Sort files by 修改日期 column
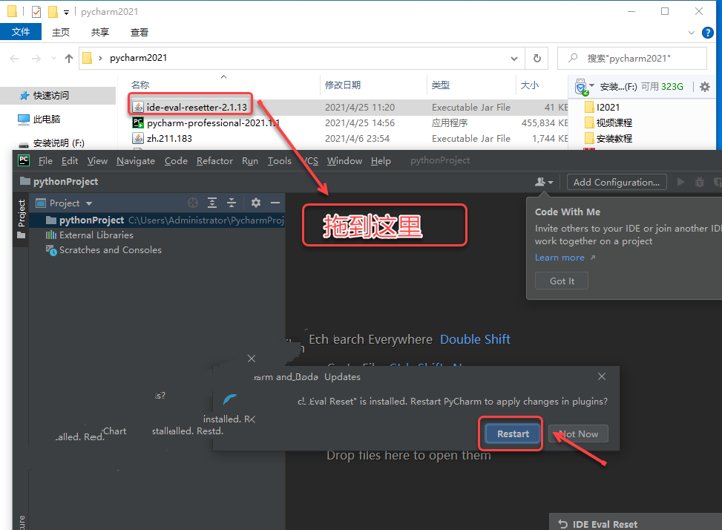 click(343, 85)
